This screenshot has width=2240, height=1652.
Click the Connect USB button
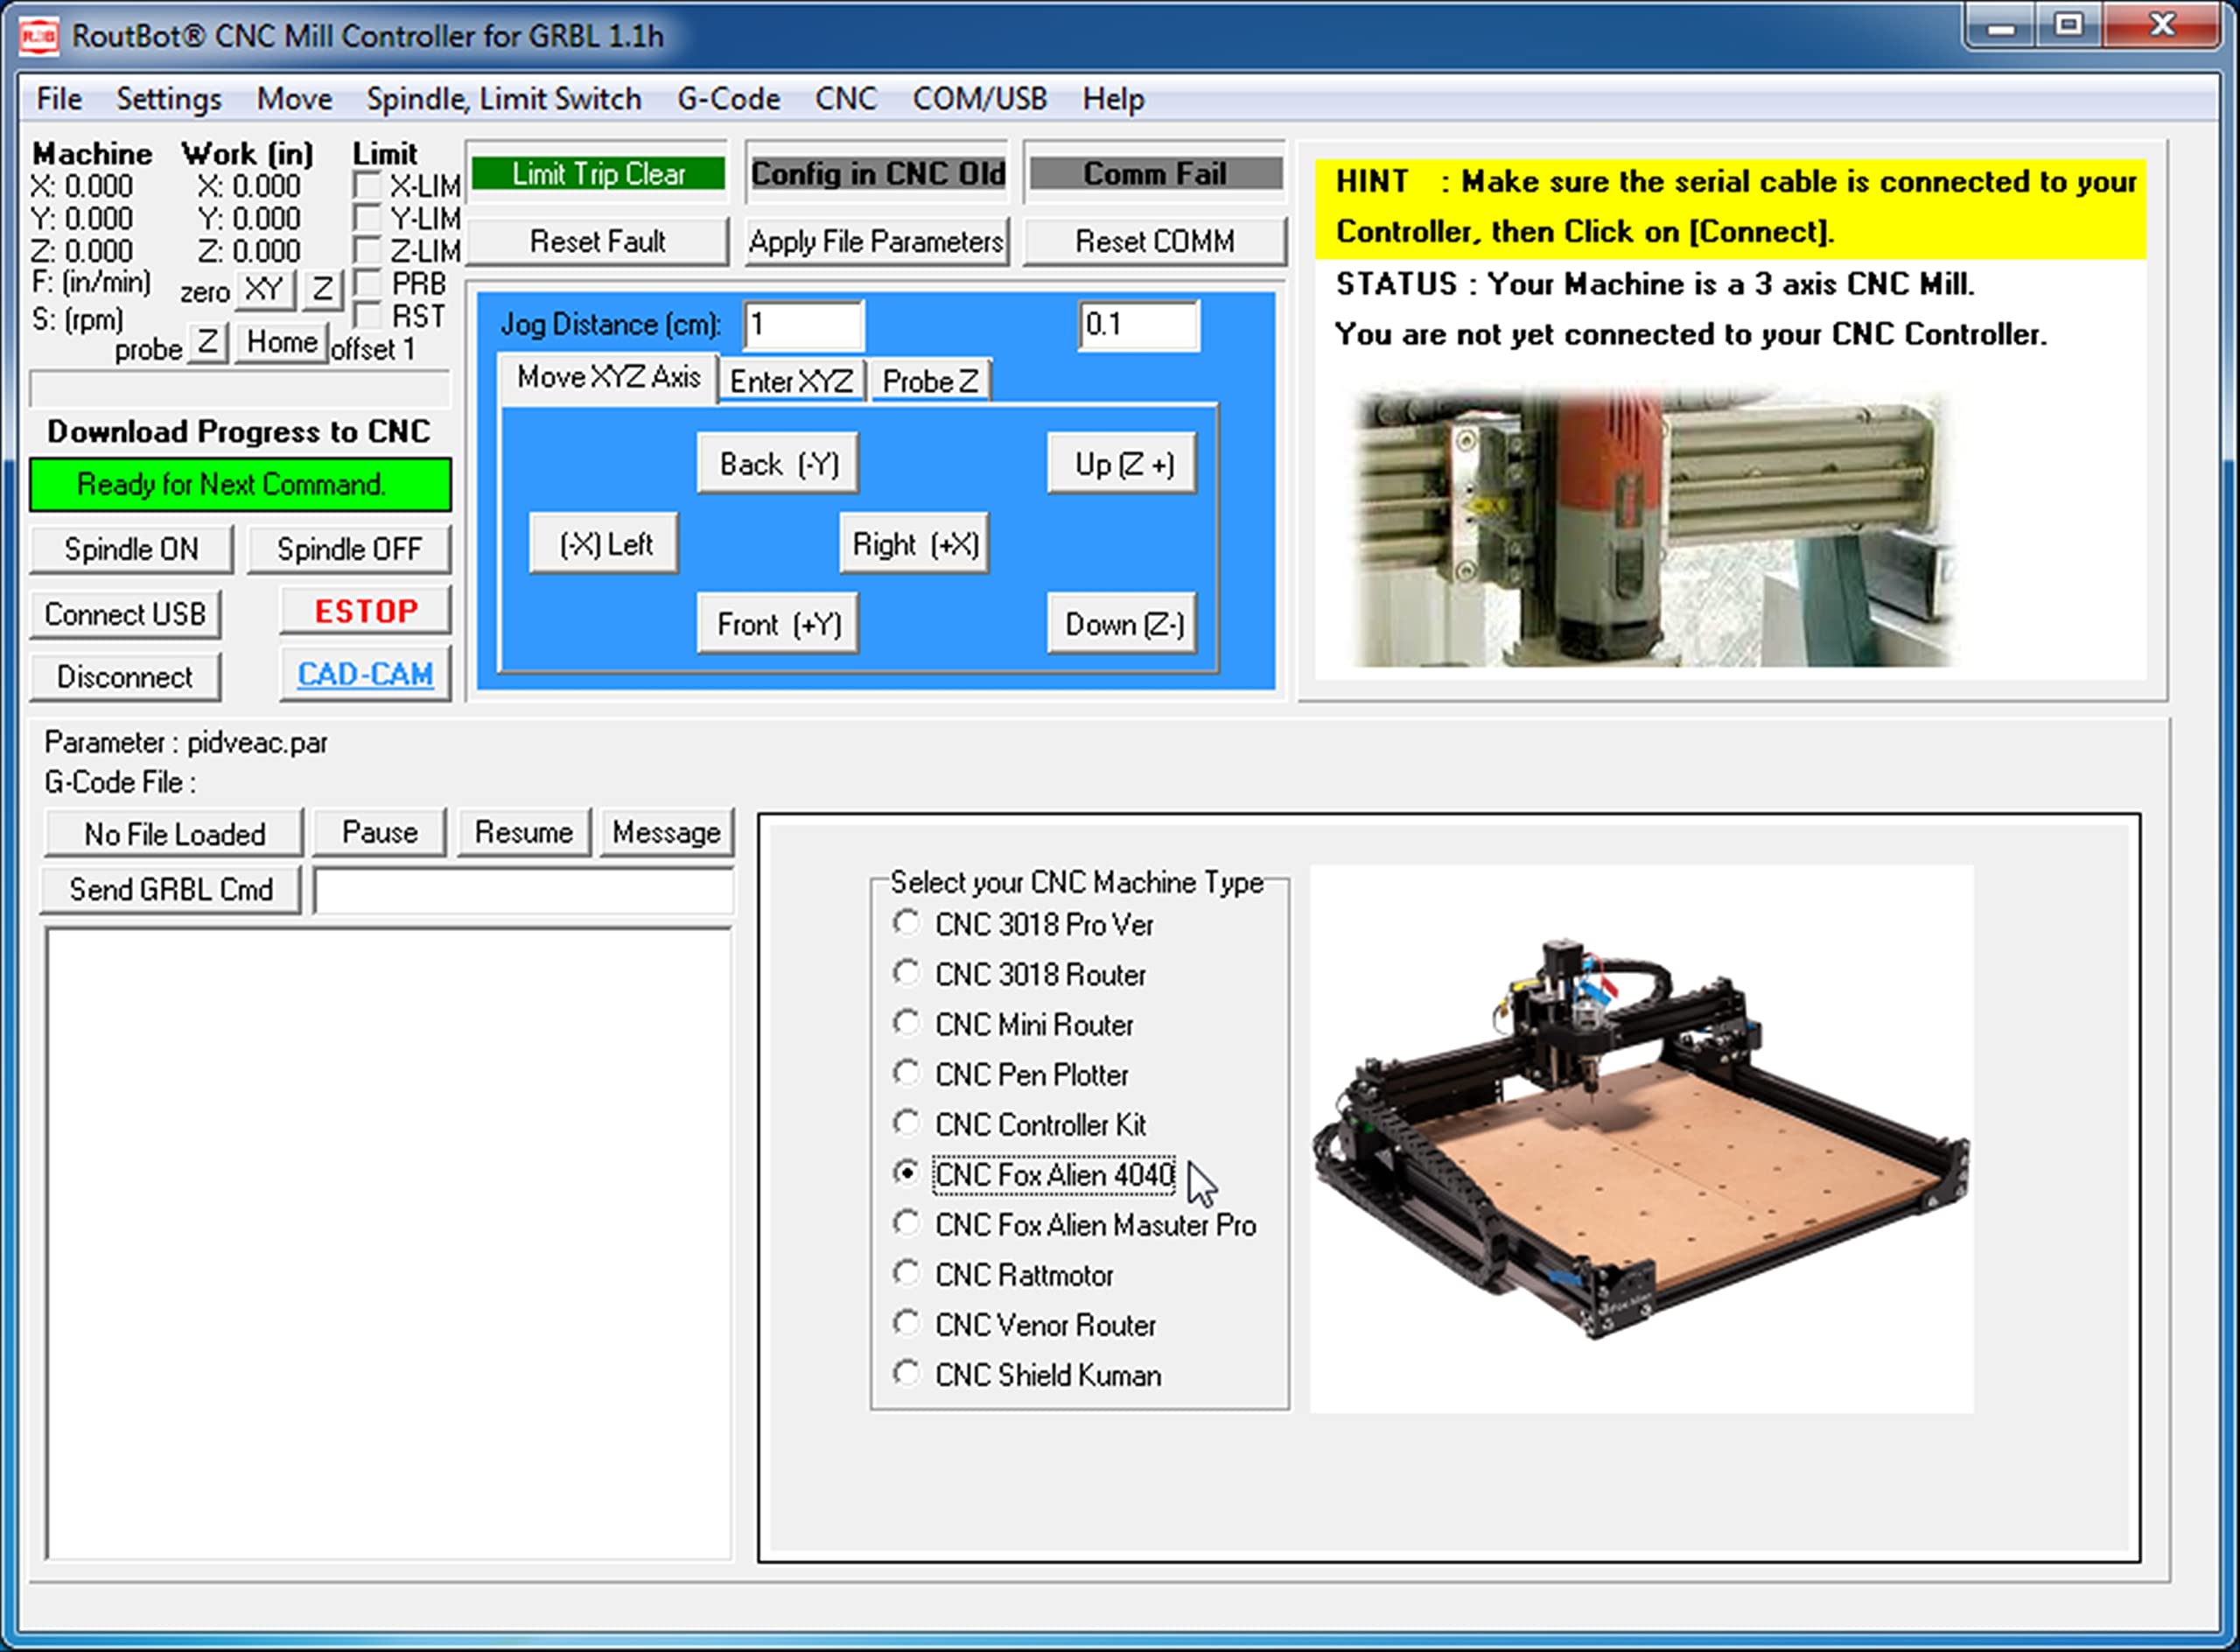coord(125,614)
